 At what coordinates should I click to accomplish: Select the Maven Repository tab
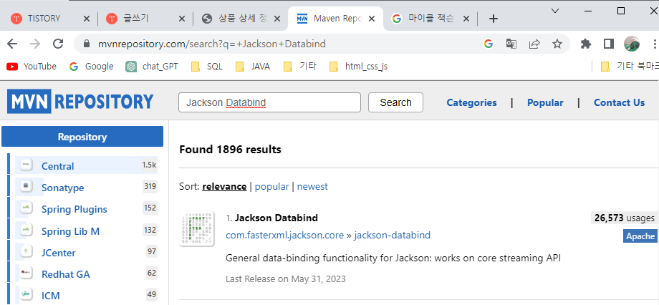pyautogui.click(x=335, y=19)
